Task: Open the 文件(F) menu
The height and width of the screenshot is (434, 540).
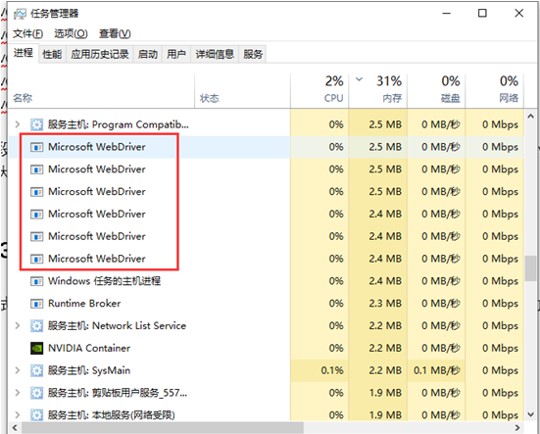Action: point(27,33)
